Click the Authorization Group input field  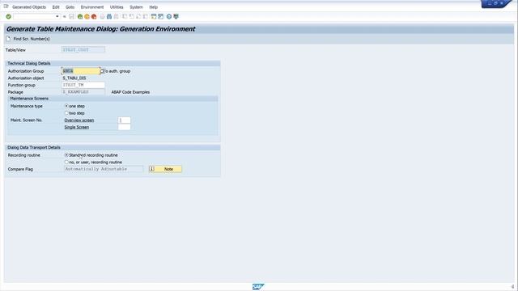click(x=81, y=71)
